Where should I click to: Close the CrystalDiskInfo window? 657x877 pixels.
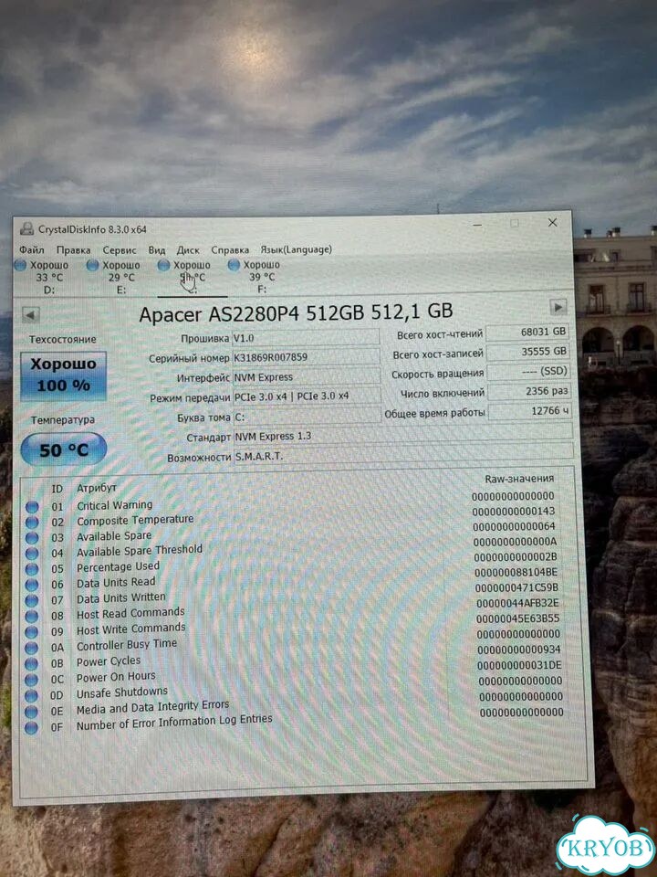(x=552, y=223)
